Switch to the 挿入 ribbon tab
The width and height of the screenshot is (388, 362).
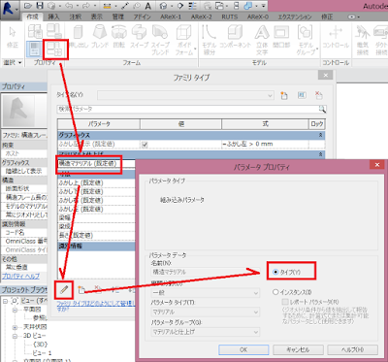tap(53, 16)
